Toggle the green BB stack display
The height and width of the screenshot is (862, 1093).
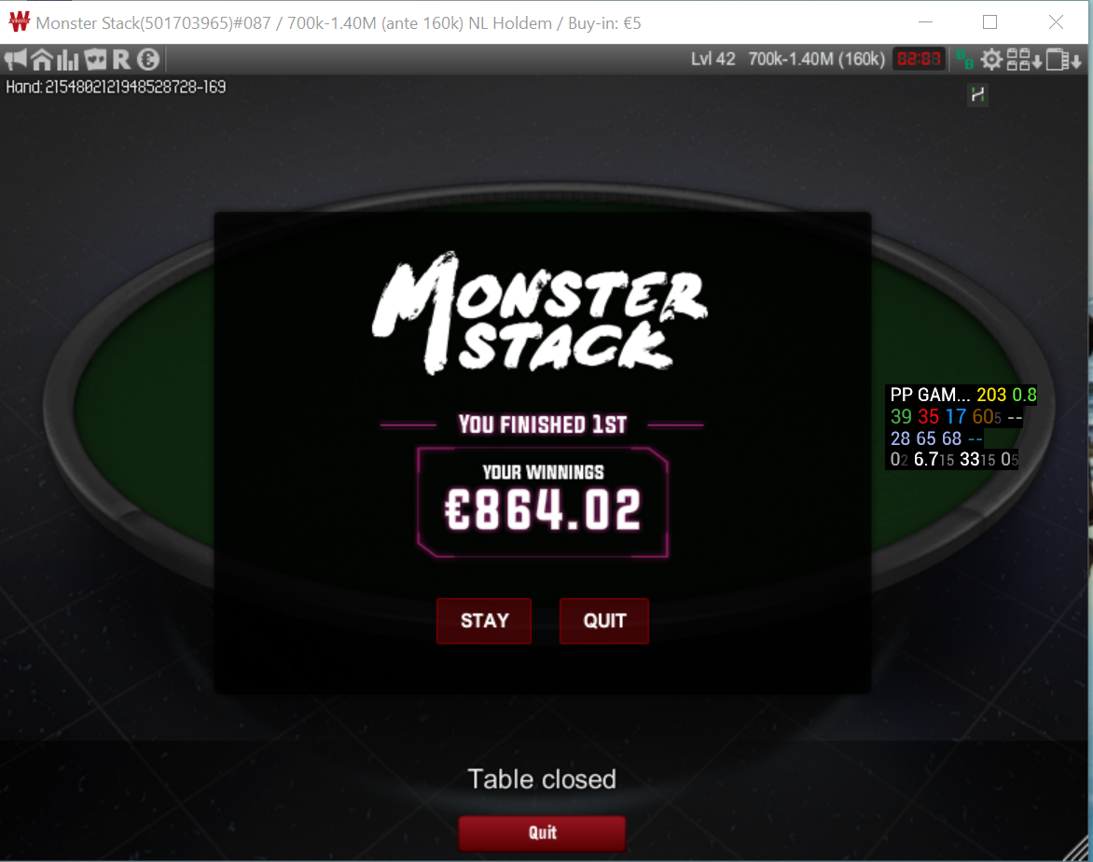pyautogui.click(x=964, y=60)
